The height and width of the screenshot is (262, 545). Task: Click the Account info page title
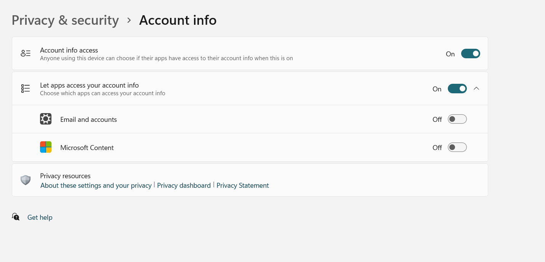178,20
